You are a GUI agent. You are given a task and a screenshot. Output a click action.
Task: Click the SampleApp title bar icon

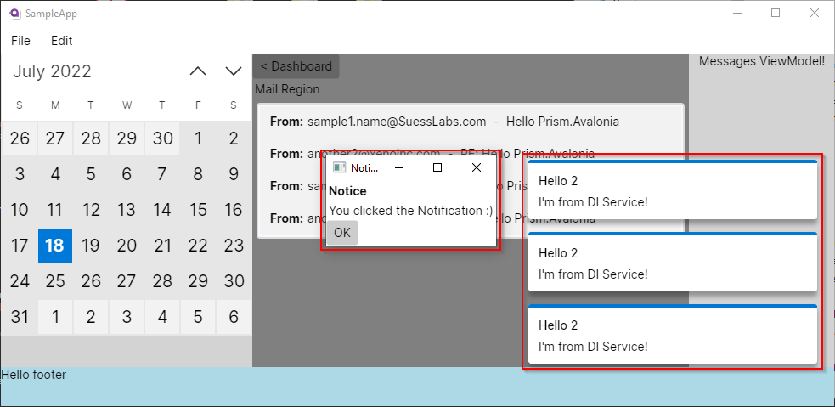pos(15,14)
